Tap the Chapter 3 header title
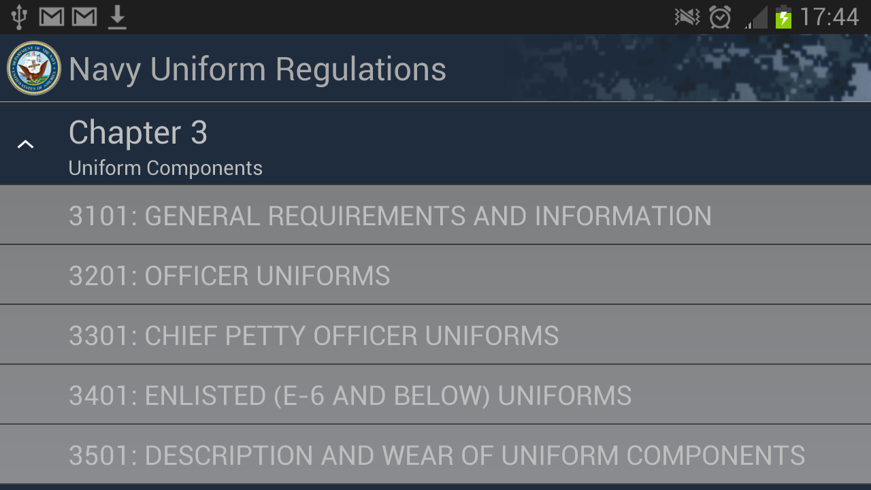Screen dimensions: 871x490 pyautogui.click(x=138, y=132)
